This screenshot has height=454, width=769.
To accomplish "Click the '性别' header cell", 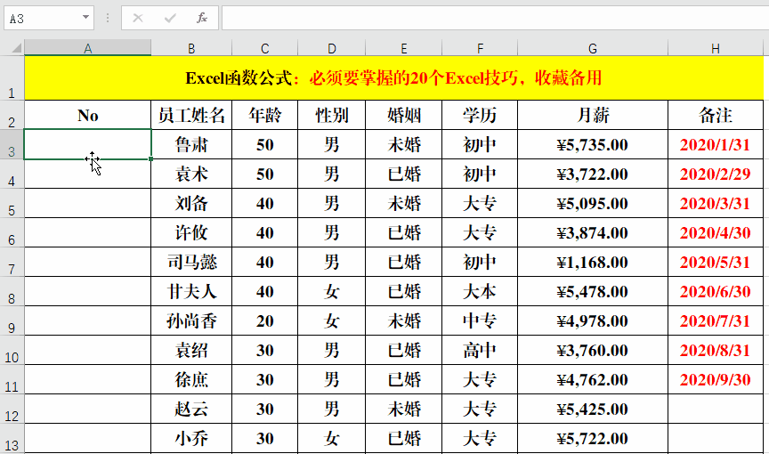I will (x=331, y=115).
